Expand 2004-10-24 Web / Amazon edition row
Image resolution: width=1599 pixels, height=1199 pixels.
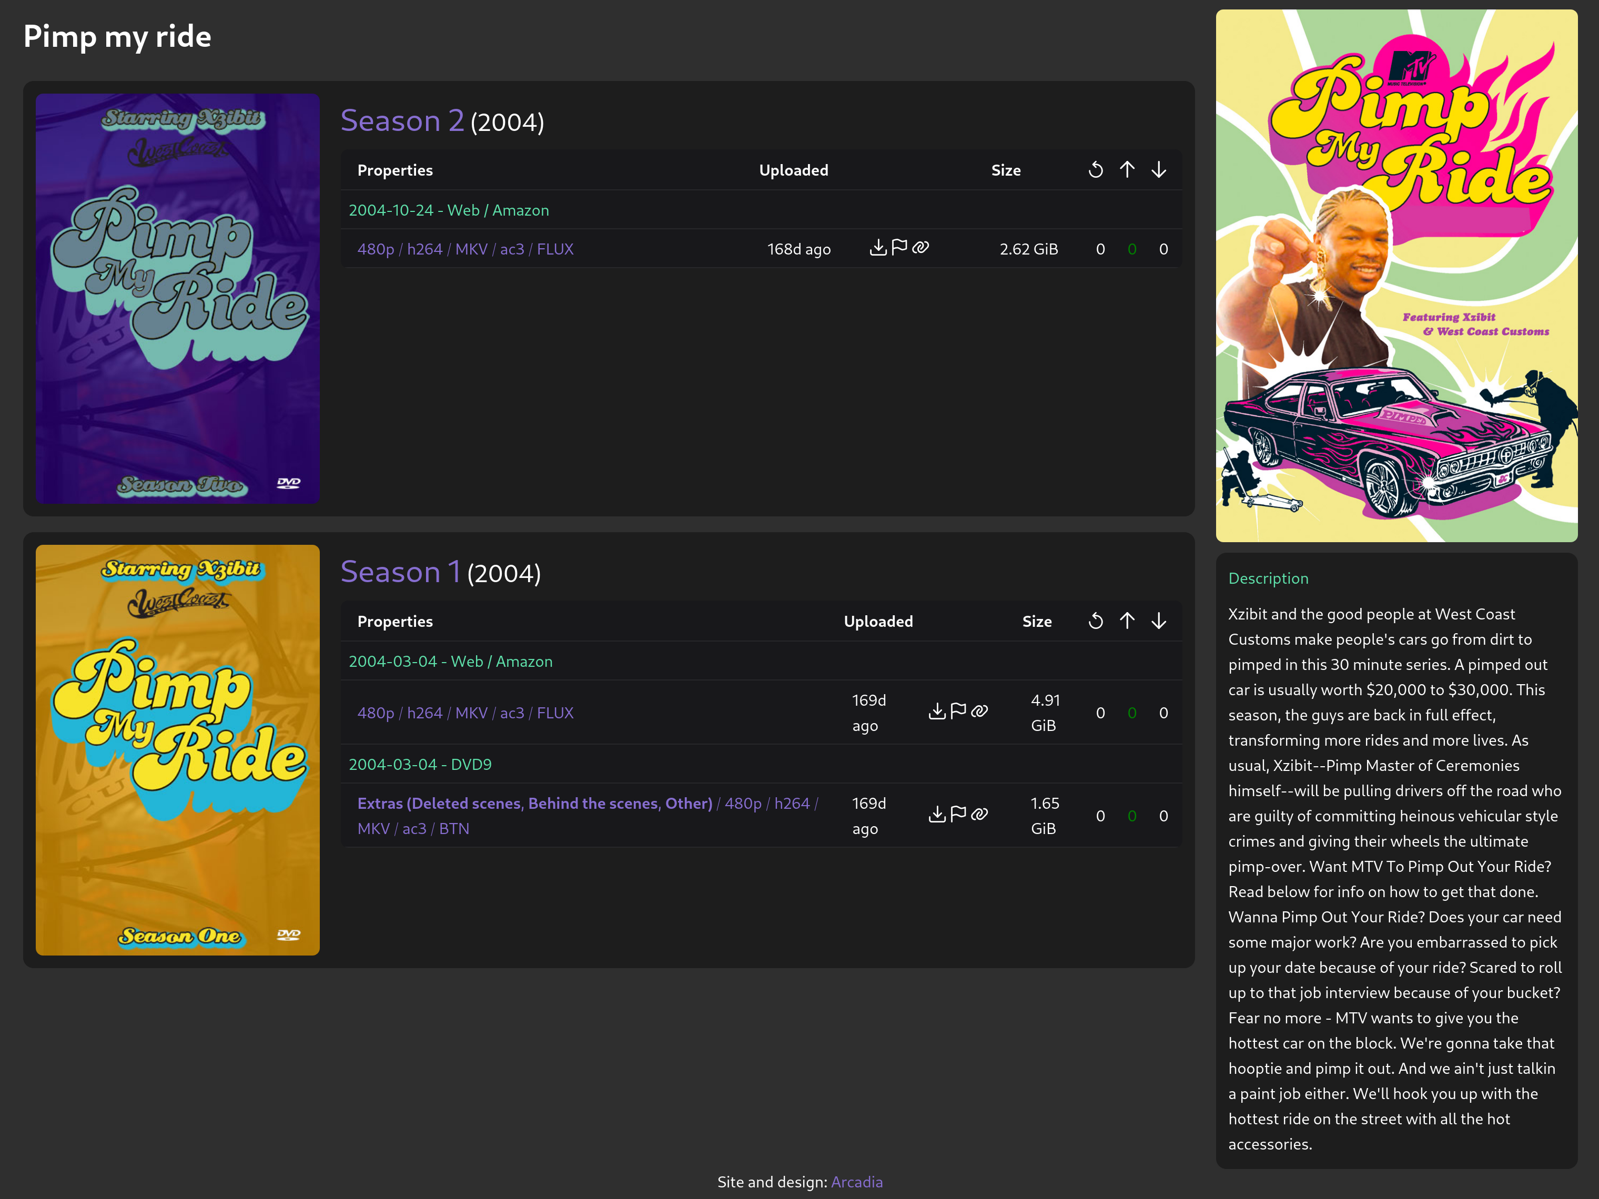pyautogui.click(x=448, y=210)
